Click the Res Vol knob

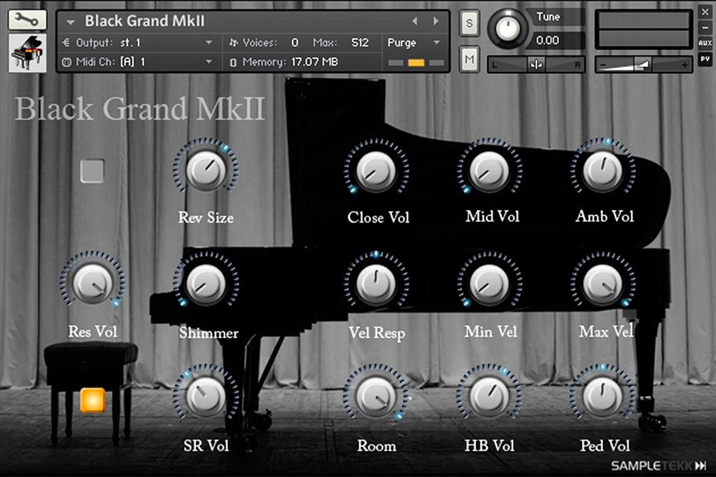[92, 283]
